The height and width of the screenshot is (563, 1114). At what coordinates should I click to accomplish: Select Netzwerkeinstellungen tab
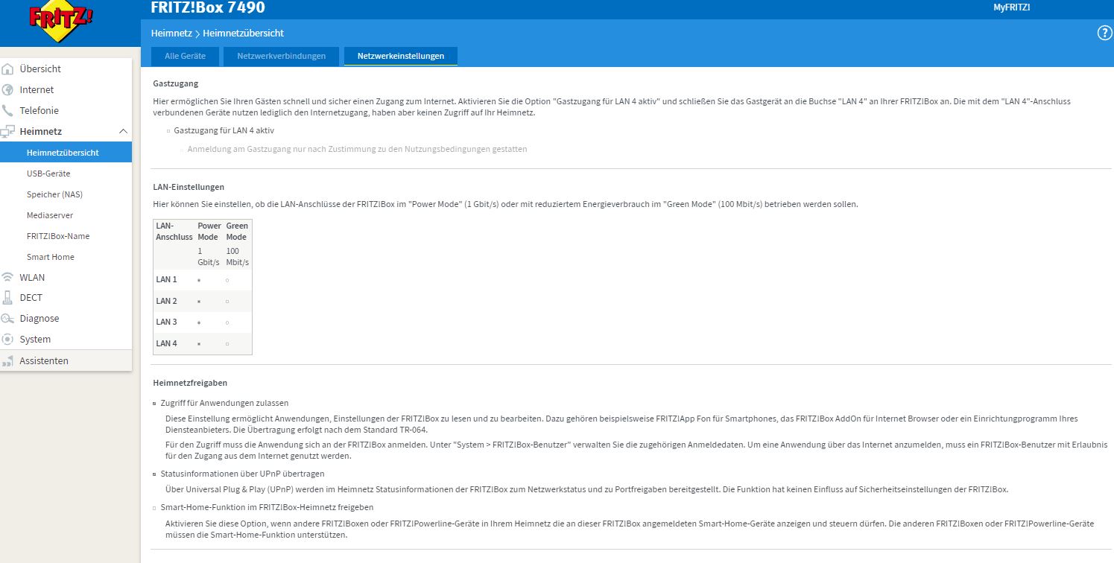coord(401,56)
